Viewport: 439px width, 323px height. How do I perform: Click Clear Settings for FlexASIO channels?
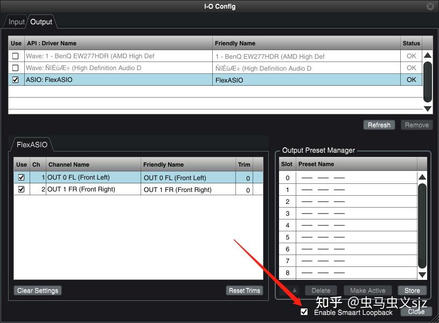37,290
